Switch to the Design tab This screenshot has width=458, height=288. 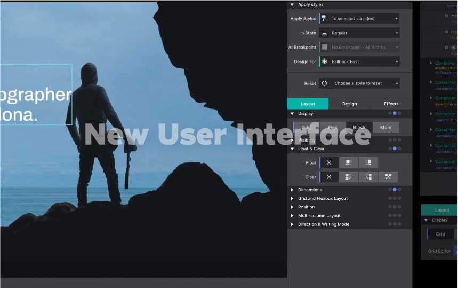pyautogui.click(x=349, y=104)
